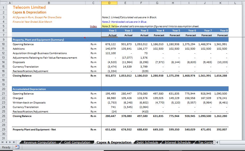245x151 pixels.
Task: Select the 'Written-back on Disposals' label cell
Action: (x=29, y=102)
